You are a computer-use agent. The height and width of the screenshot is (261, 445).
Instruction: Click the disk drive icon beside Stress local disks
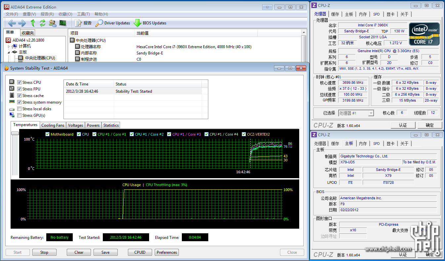12,109
